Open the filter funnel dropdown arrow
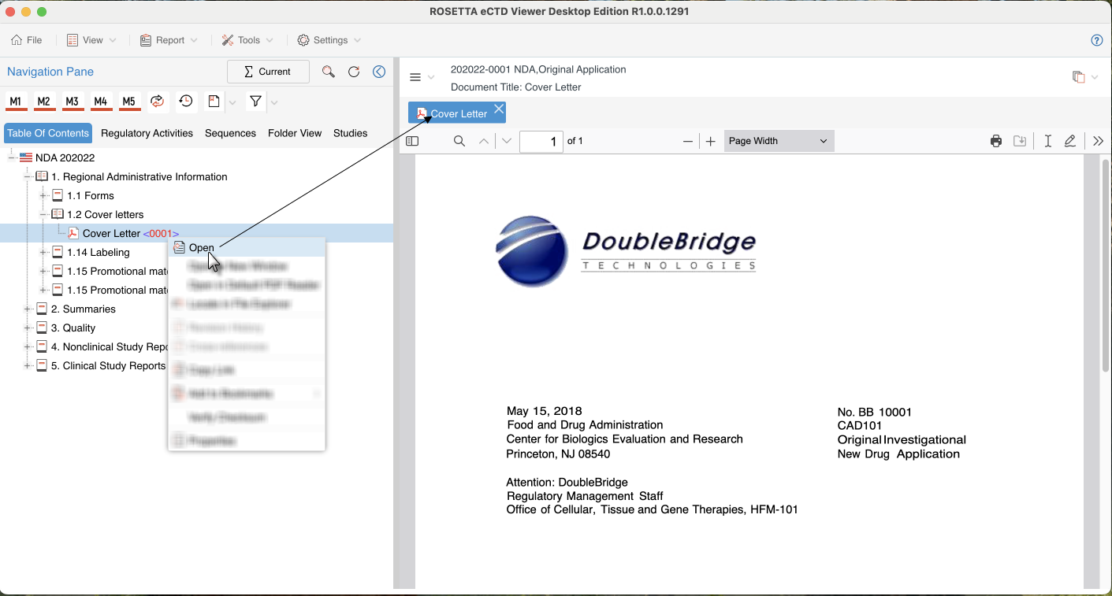1112x596 pixels. tap(274, 102)
